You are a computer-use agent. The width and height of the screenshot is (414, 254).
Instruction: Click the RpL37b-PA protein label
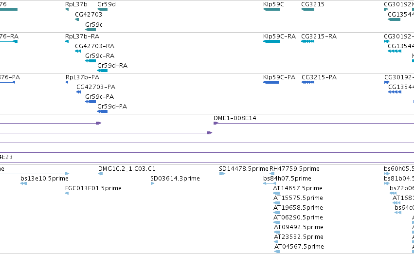[82, 77]
